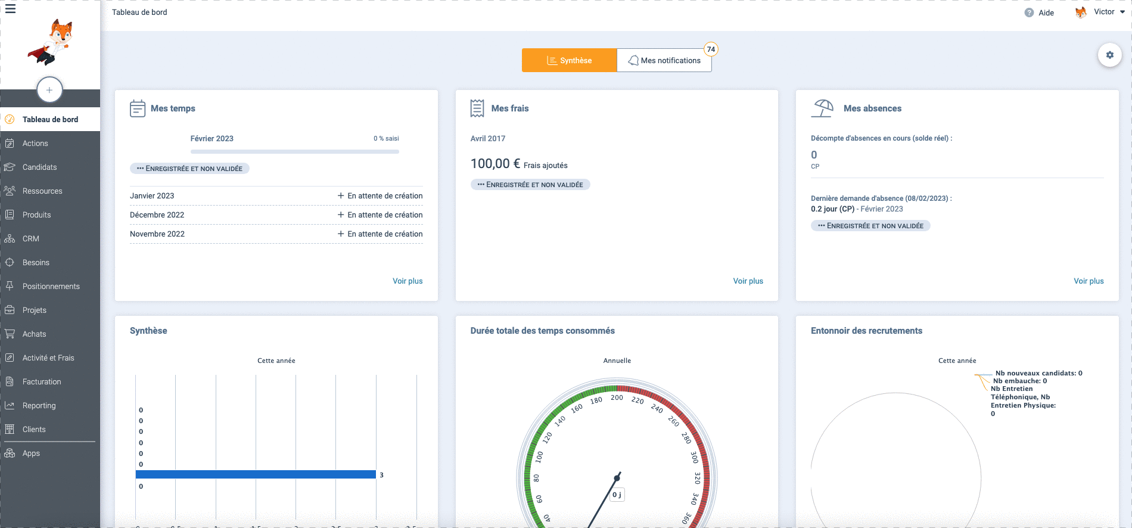This screenshot has width=1132, height=528.
Task: Click status badge in Mes frais
Action: coord(530,185)
